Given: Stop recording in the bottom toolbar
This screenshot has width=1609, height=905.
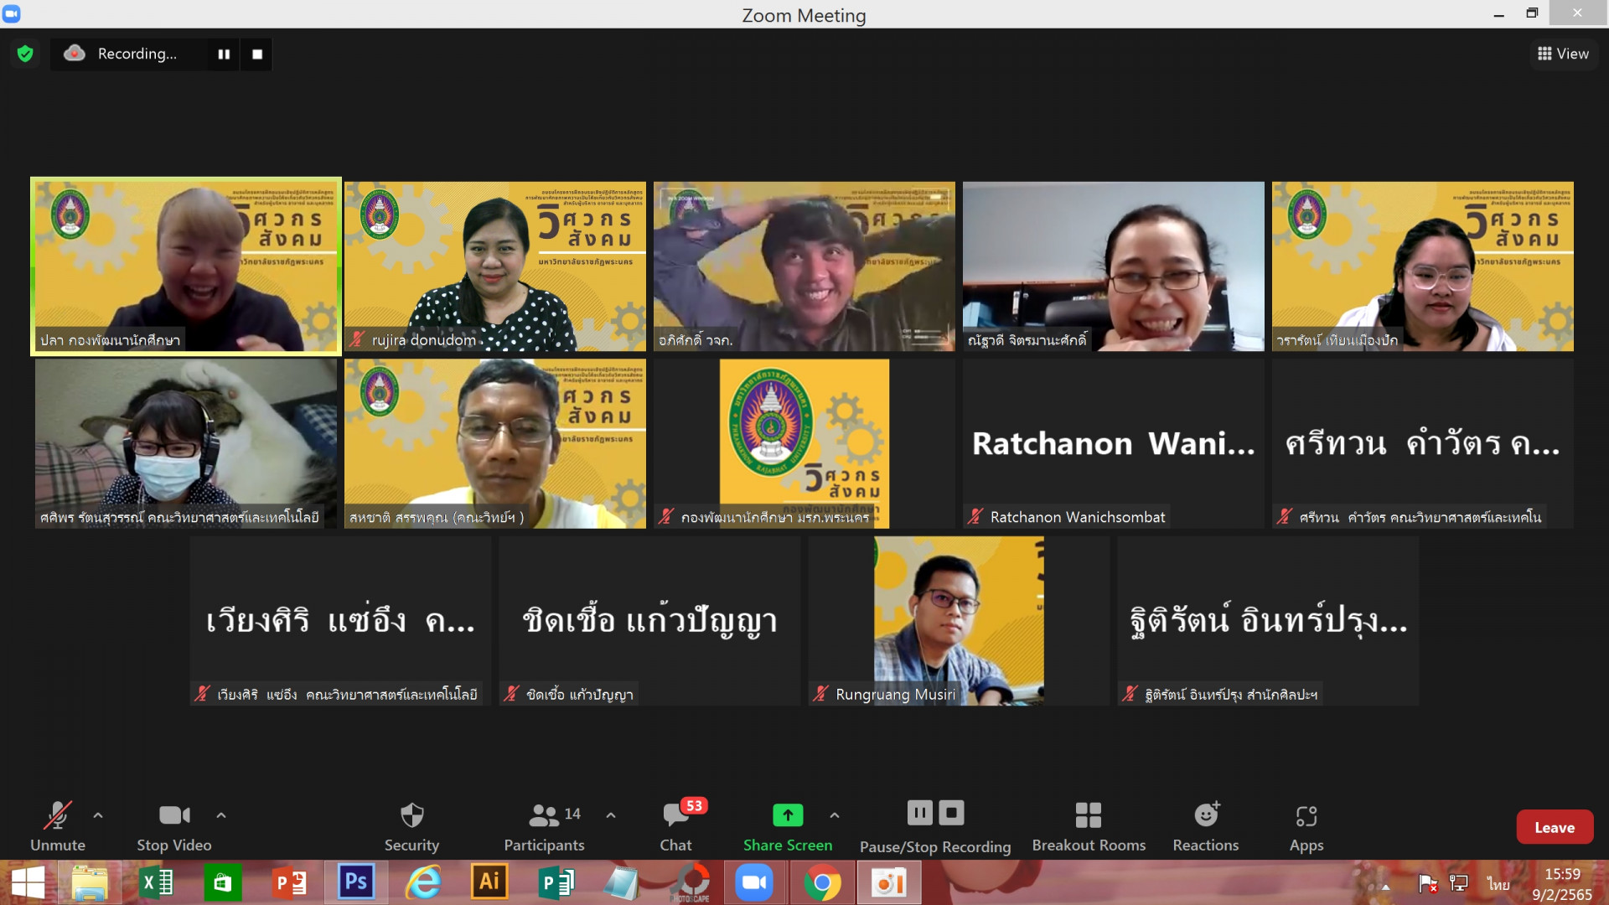Looking at the screenshot, I should coord(951,813).
